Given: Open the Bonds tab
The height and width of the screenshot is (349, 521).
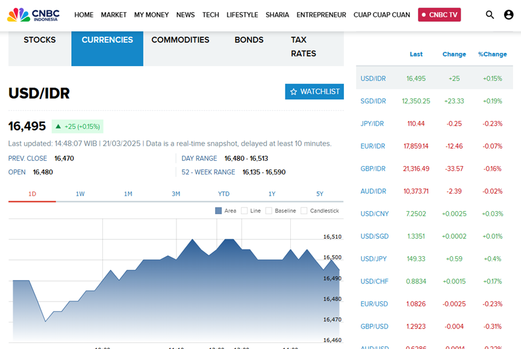Looking at the screenshot, I should [249, 40].
